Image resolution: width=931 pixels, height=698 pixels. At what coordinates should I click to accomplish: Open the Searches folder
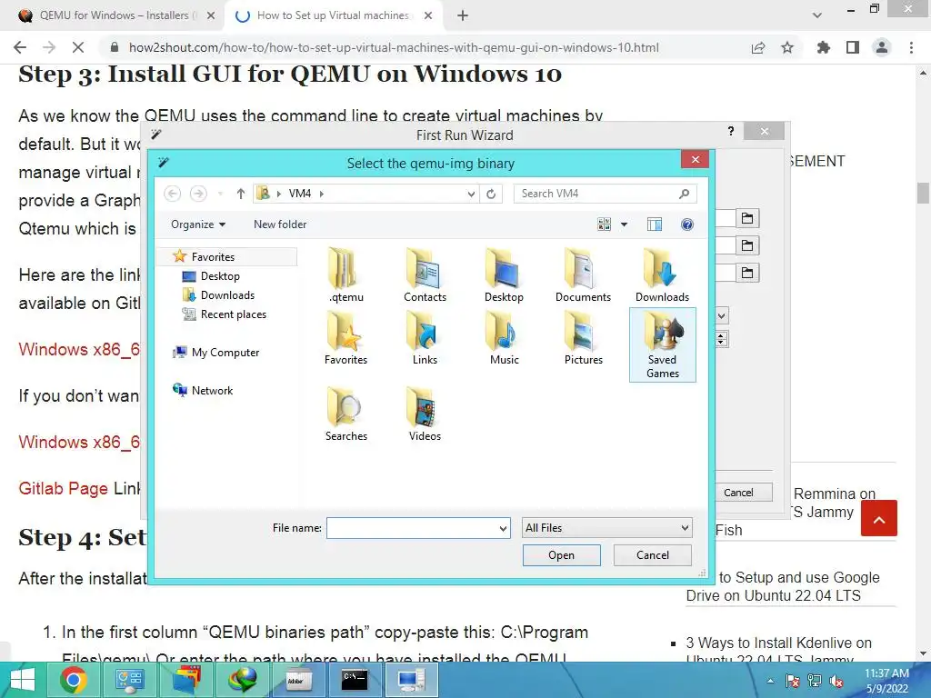click(x=346, y=414)
